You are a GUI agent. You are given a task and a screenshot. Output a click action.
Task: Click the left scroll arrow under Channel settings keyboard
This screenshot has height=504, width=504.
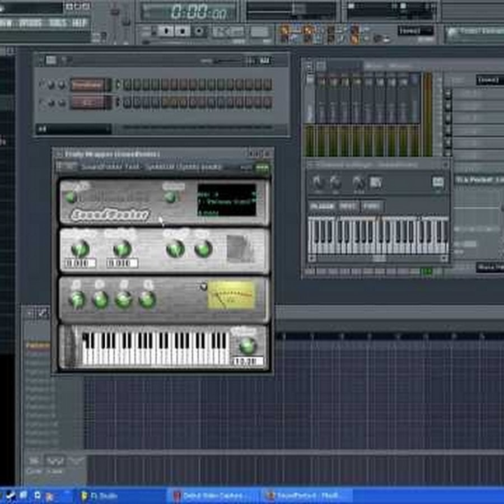coord(311,258)
